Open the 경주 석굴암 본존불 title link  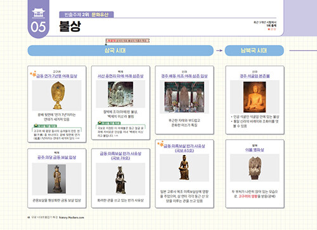click(x=255, y=76)
